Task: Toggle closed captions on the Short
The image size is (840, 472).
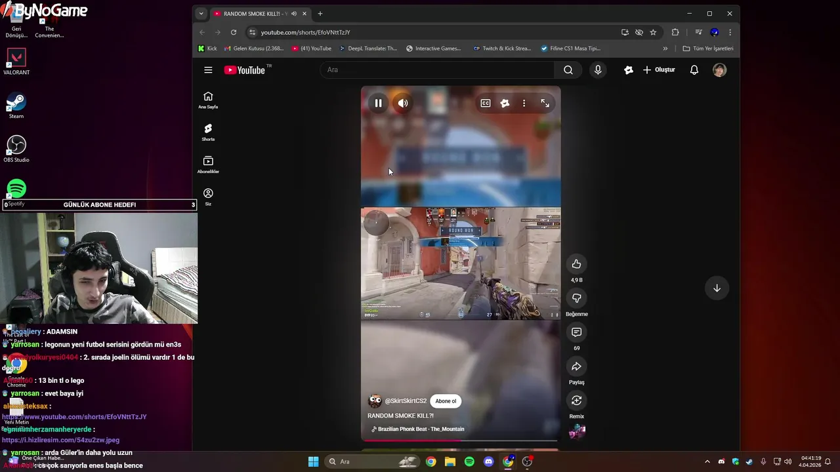Action: 486,103
